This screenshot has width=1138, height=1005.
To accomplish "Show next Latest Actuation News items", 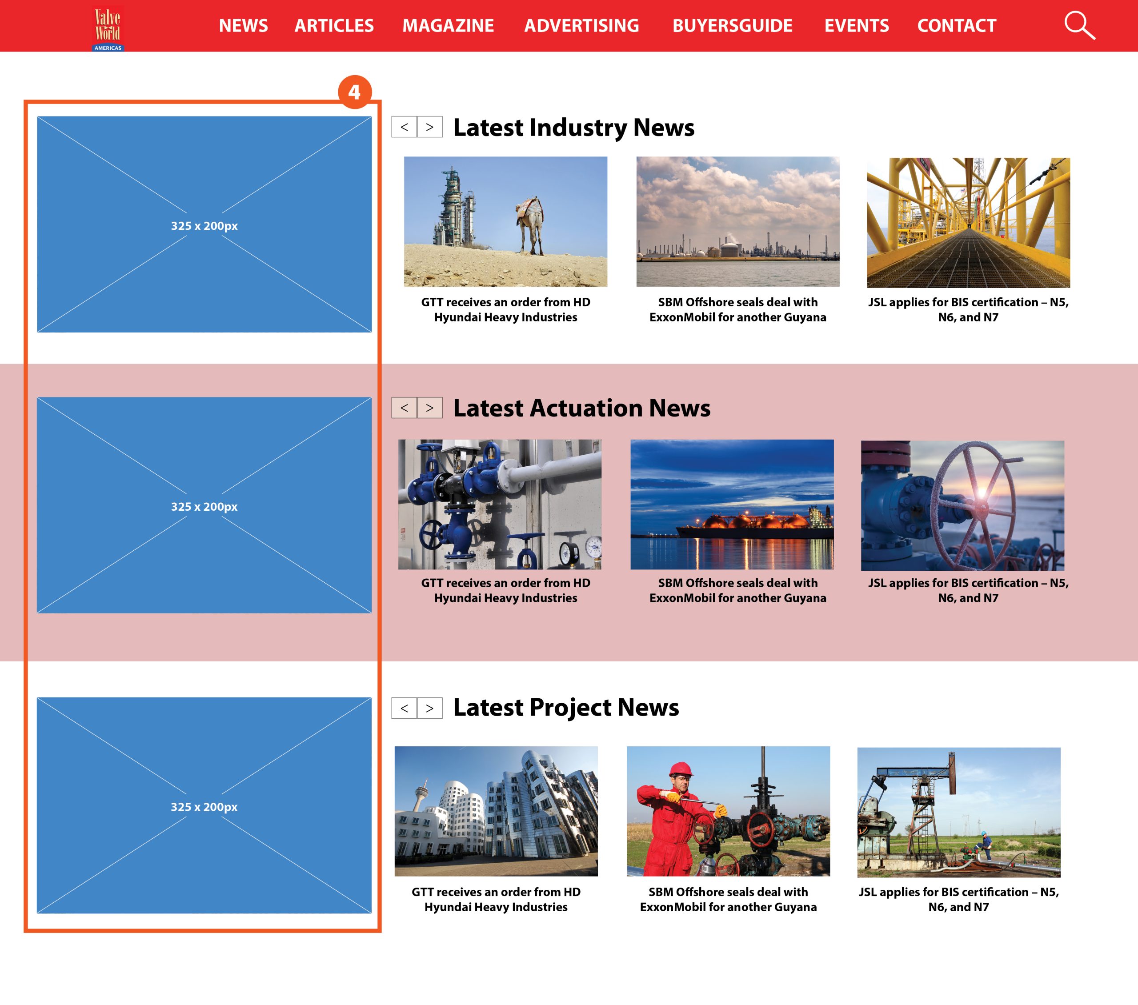I will [x=429, y=408].
